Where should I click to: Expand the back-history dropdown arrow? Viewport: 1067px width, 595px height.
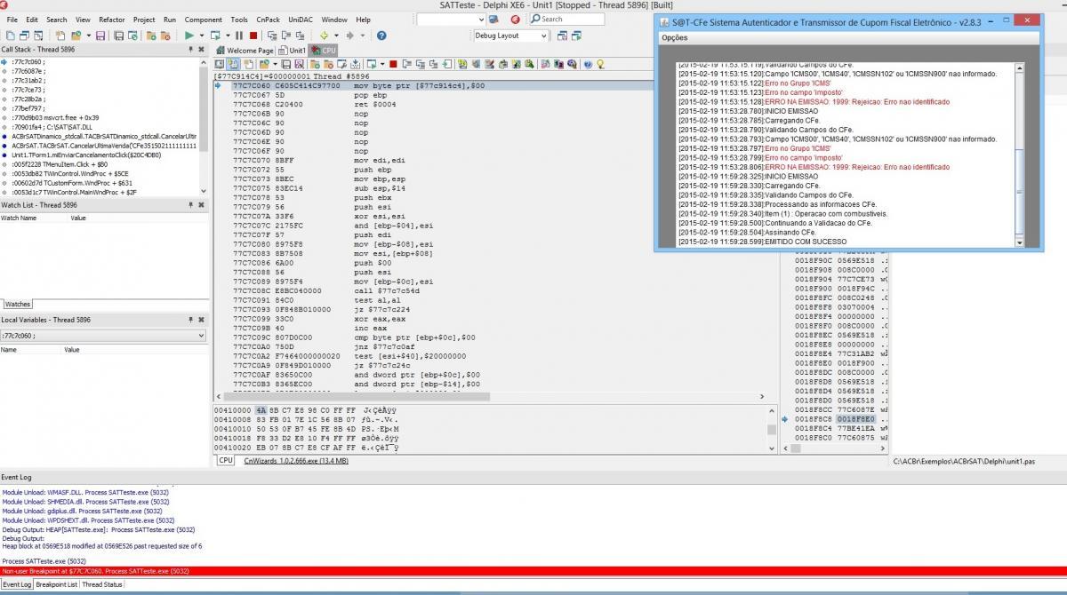point(336,36)
